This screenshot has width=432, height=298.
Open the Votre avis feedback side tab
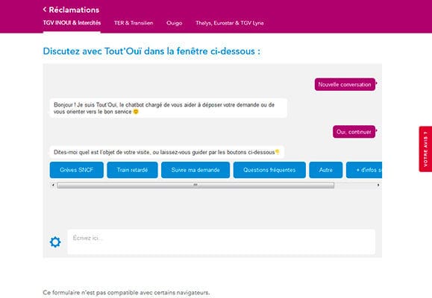point(425,149)
